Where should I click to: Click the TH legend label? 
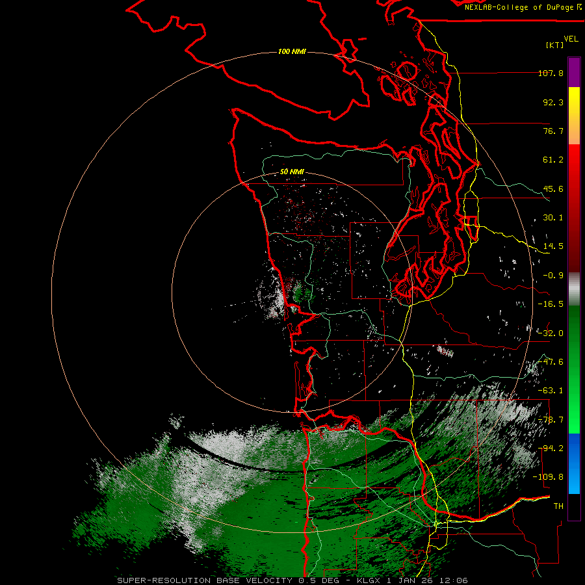558,506
